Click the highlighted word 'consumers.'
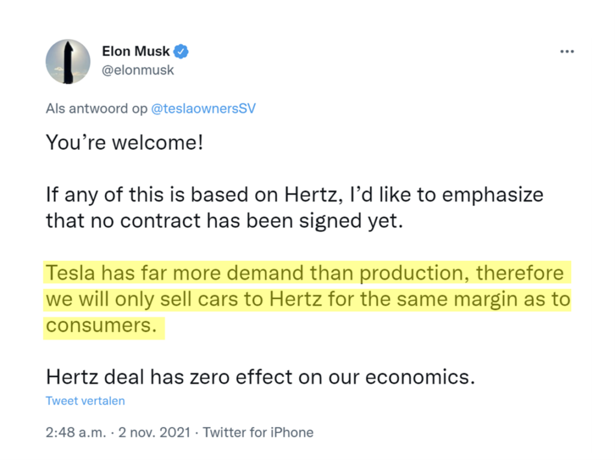 101,326
